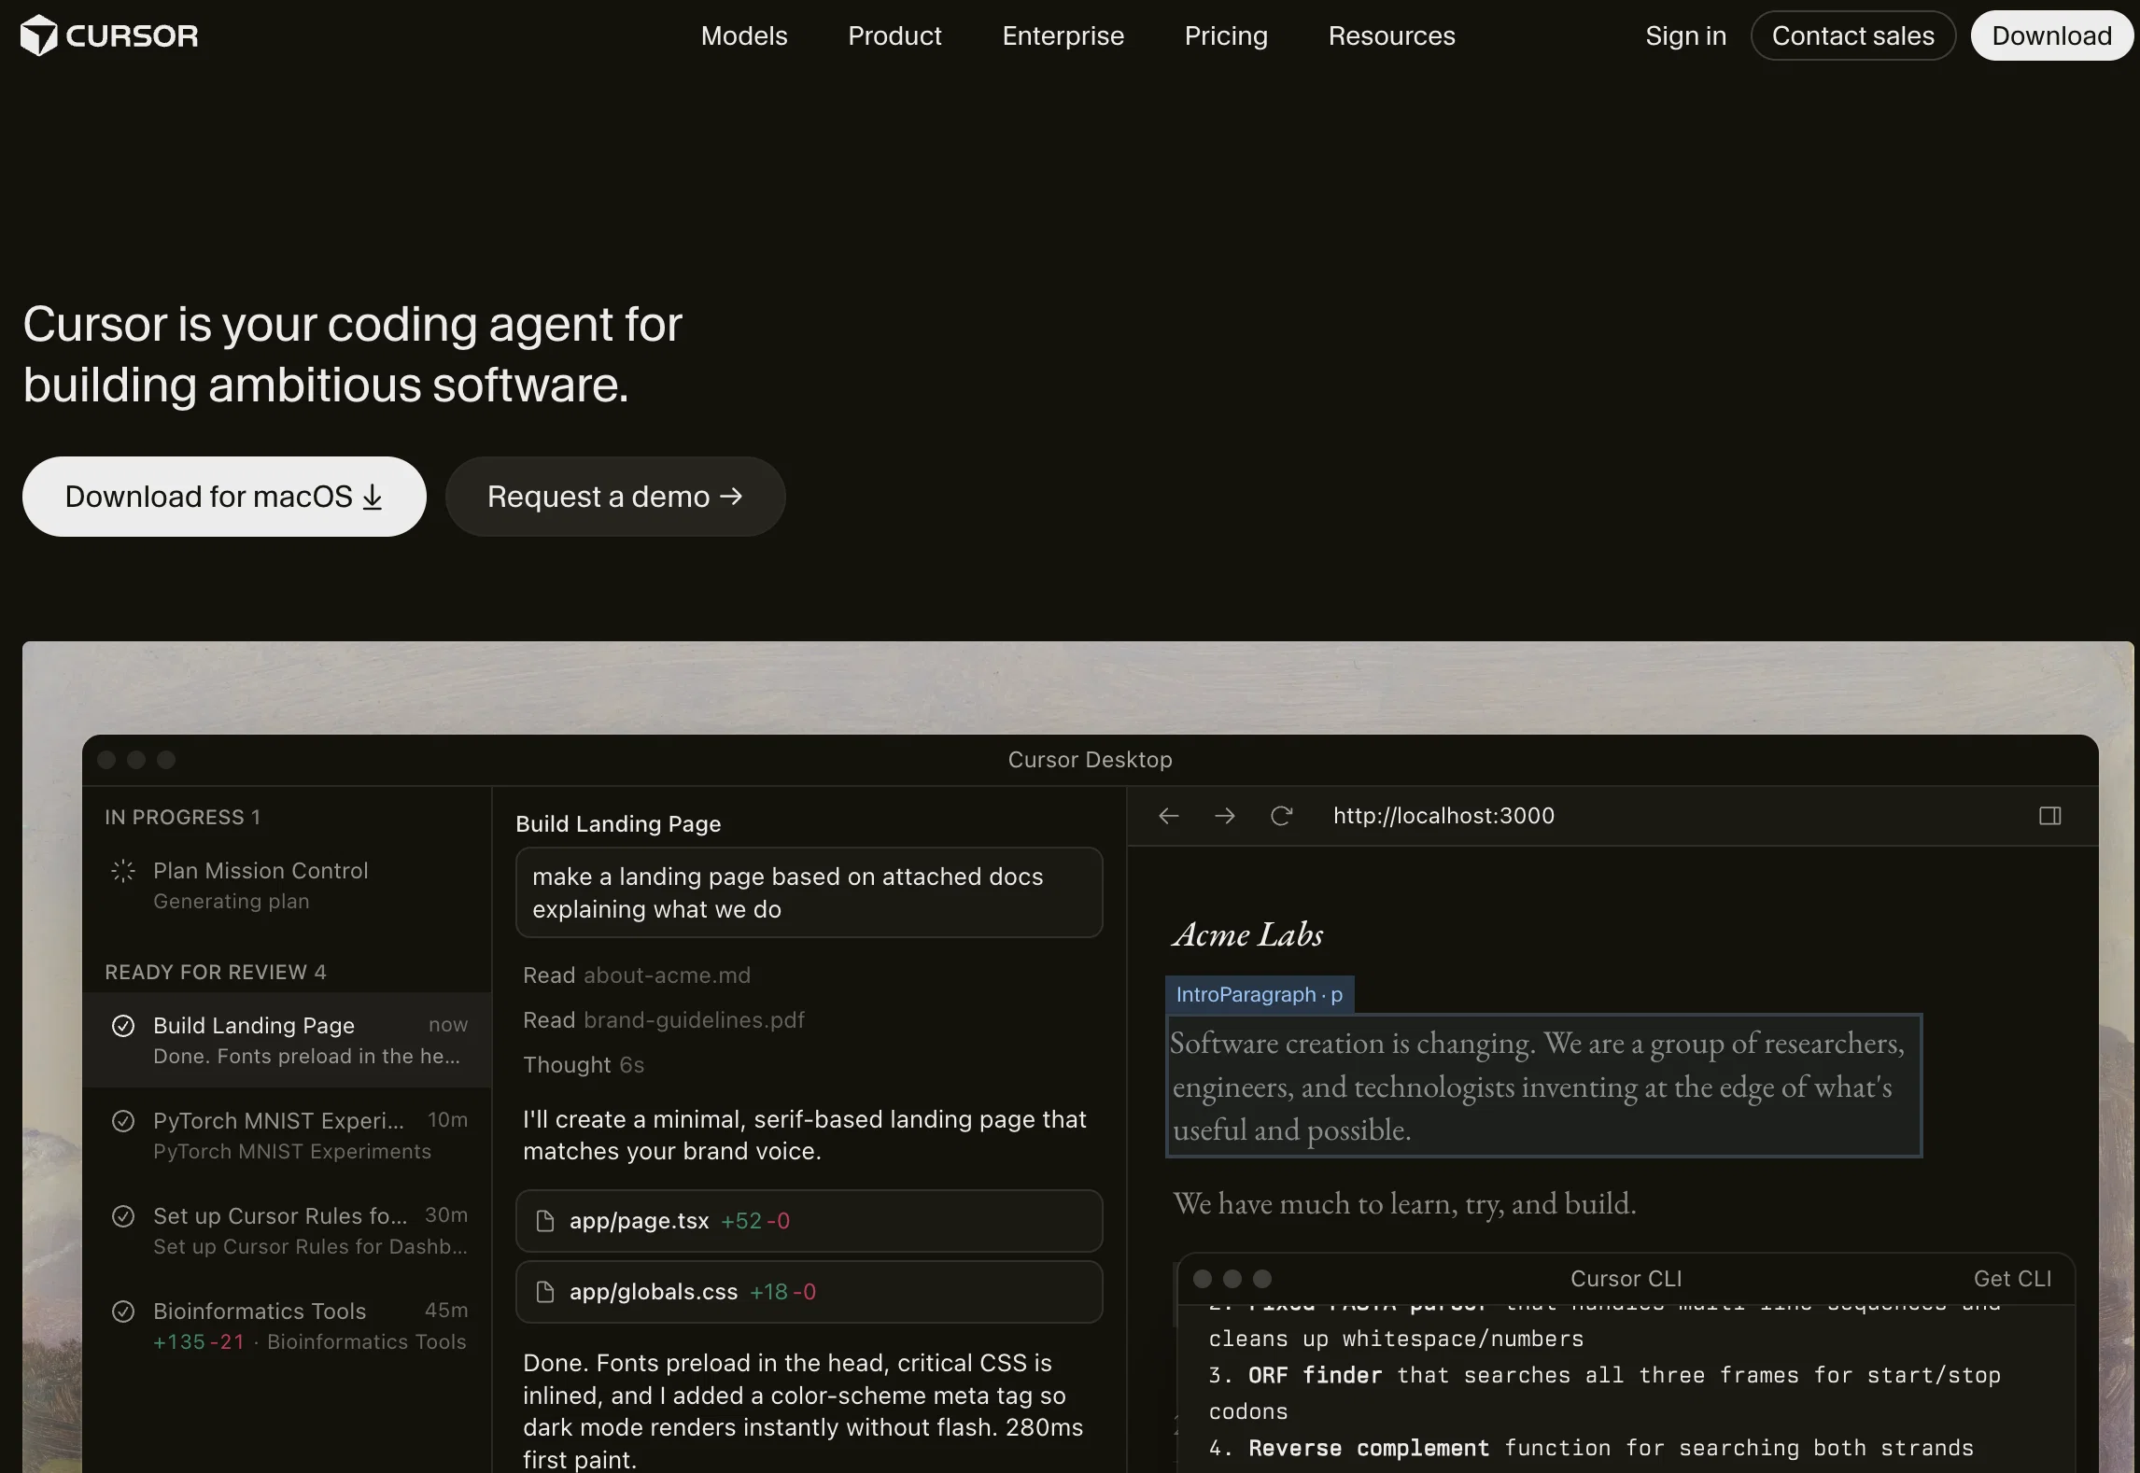The height and width of the screenshot is (1473, 2140).
Task: Click the file icon on app/globals.css
Action: (545, 1292)
